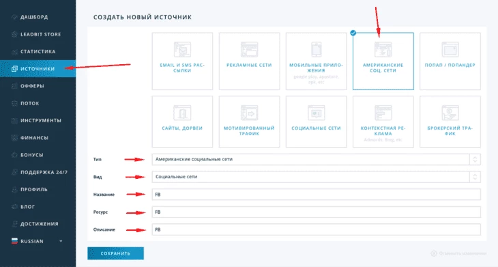Open the Офферы section
The image size is (498, 267).
(38, 86)
